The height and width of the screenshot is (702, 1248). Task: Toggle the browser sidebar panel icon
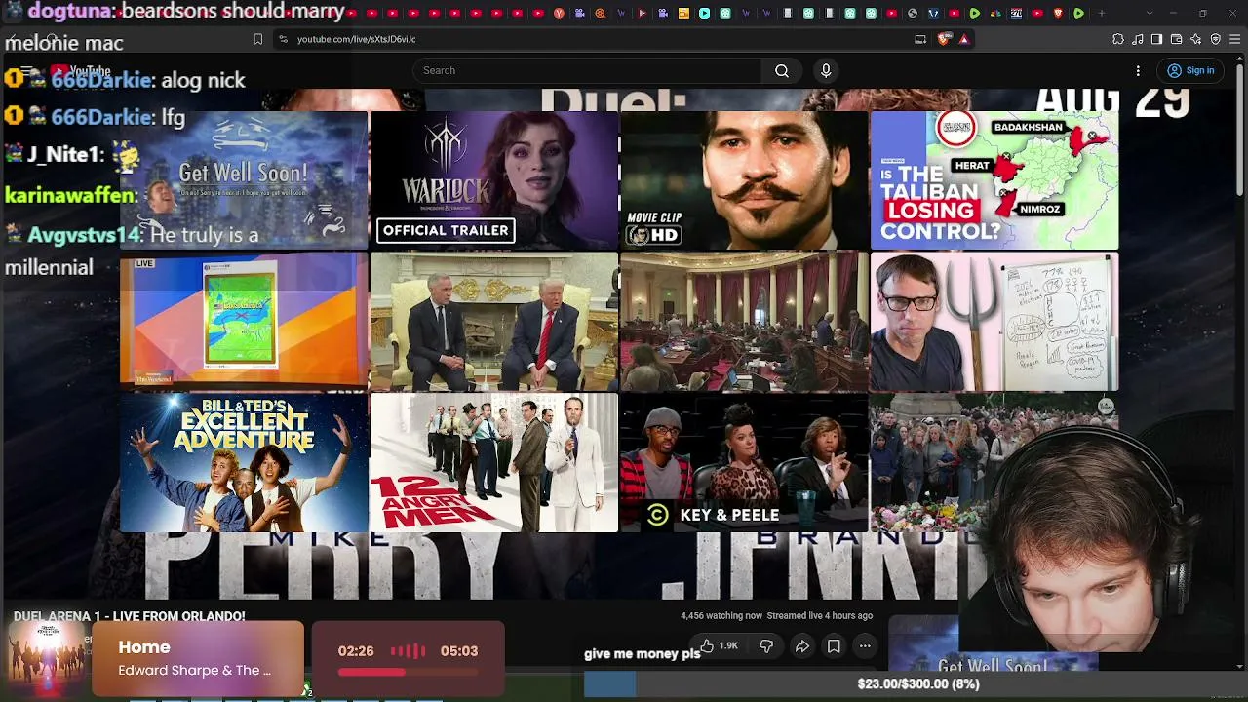[1156, 39]
